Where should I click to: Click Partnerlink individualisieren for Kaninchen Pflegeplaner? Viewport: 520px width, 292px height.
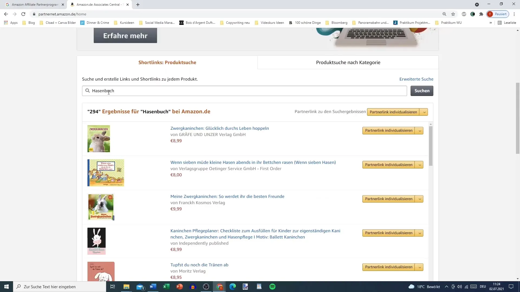tap(388, 233)
